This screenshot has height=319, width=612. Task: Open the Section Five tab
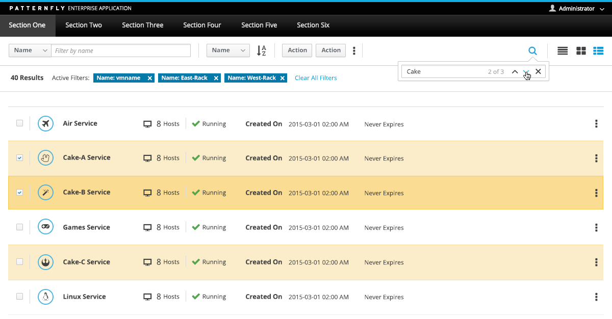click(259, 25)
